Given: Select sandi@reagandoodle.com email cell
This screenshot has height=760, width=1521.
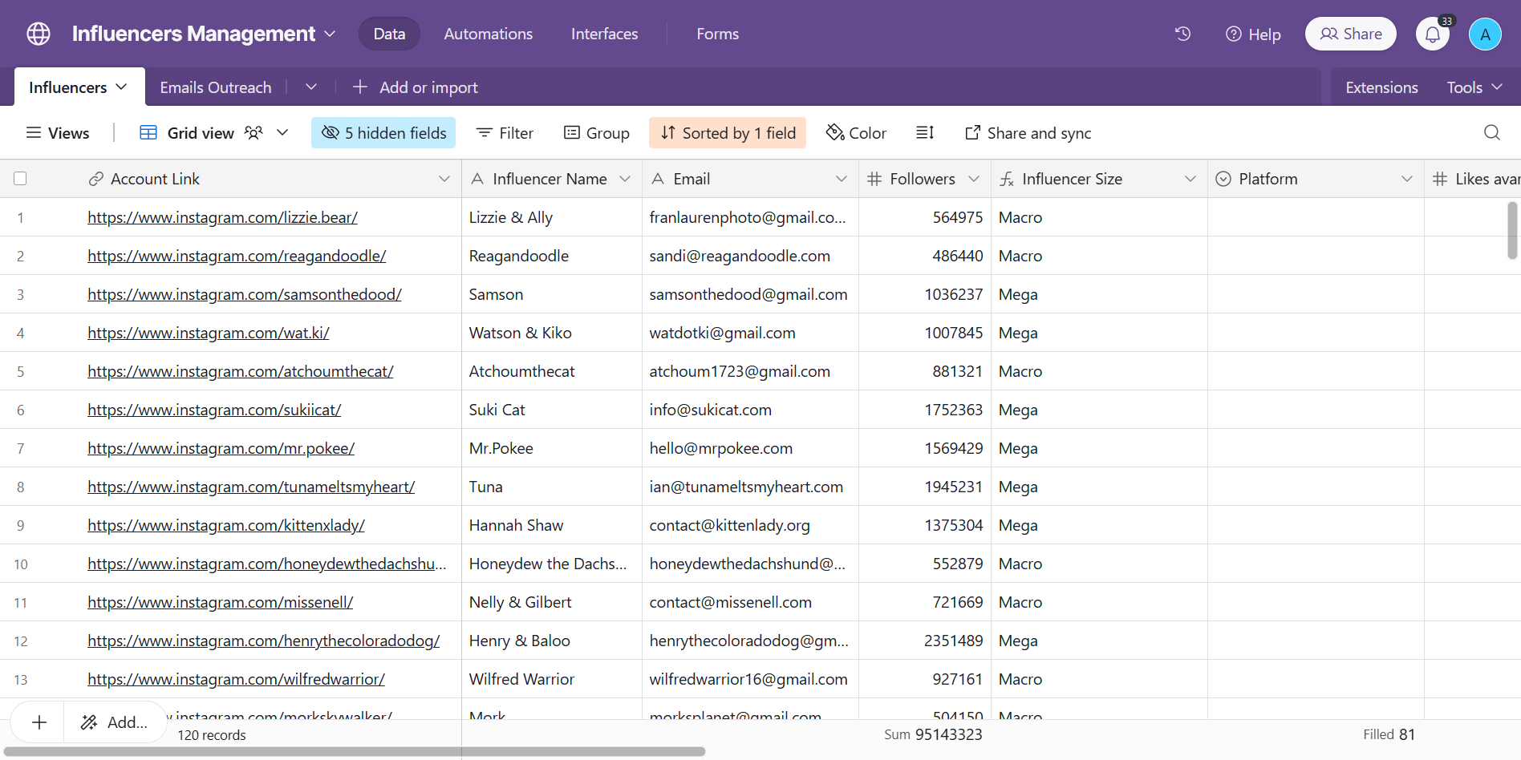Looking at the screenshot, I should 750,256.
